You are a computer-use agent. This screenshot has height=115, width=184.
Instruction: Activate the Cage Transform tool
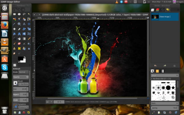coord(29,34)
